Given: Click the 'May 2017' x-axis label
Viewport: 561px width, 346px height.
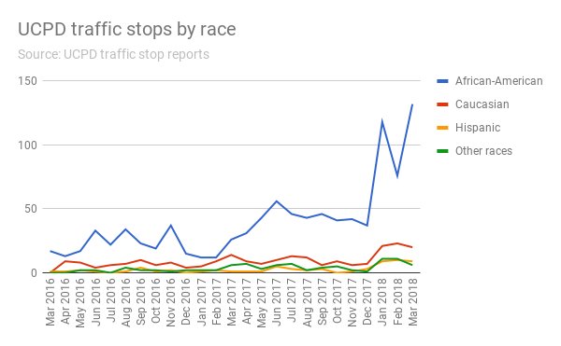Looking at the screenshot, I should coord(262,302).
